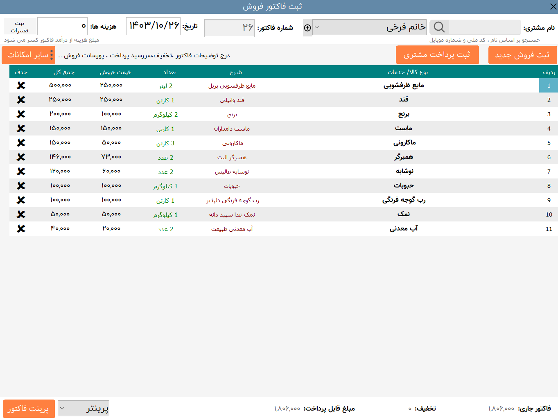Click description نوشابه عالیس
This screenshot has width=558, height=420.
point(232,172)
